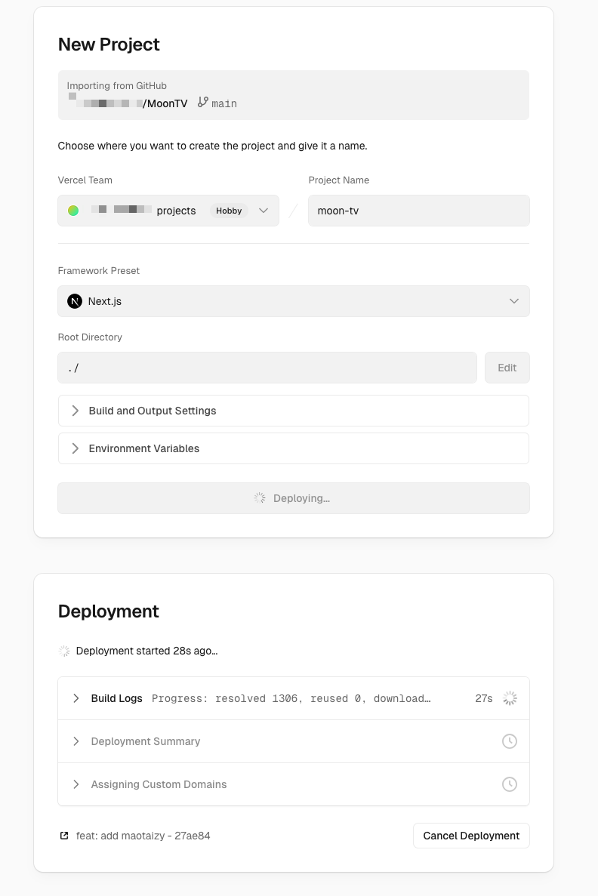Click the green team avatar circle

click(x=73, y=211)
